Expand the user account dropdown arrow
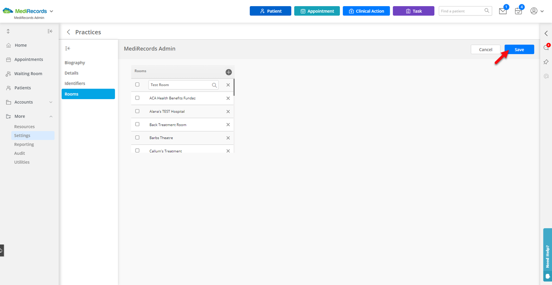The height and width of the screenshot is (285, 552). (542, 11)
